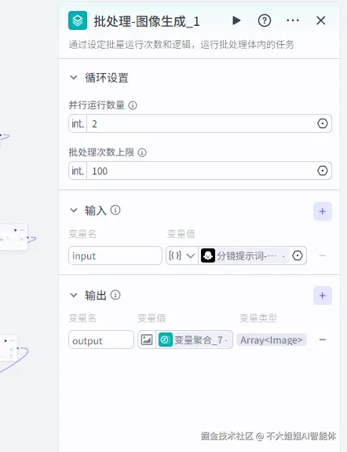Click the hexagon variable icon in 并行运行数量 field
The width and height of the screenshot is (347, 452).
[323, 123]
